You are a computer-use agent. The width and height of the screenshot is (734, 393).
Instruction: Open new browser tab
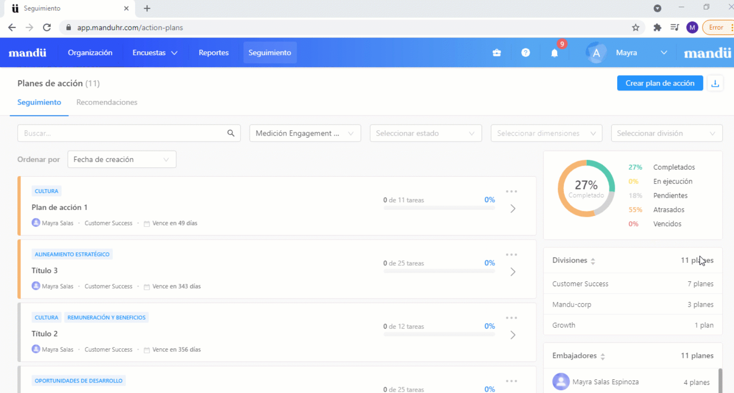point(147,8)
